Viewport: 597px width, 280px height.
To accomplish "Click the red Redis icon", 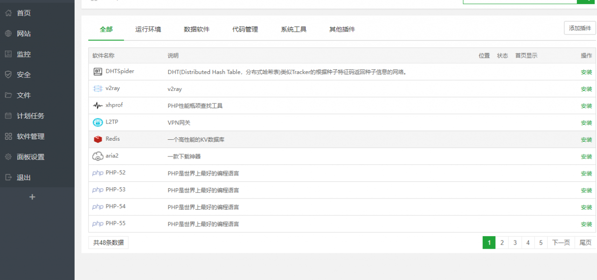I will click(97, 139).
